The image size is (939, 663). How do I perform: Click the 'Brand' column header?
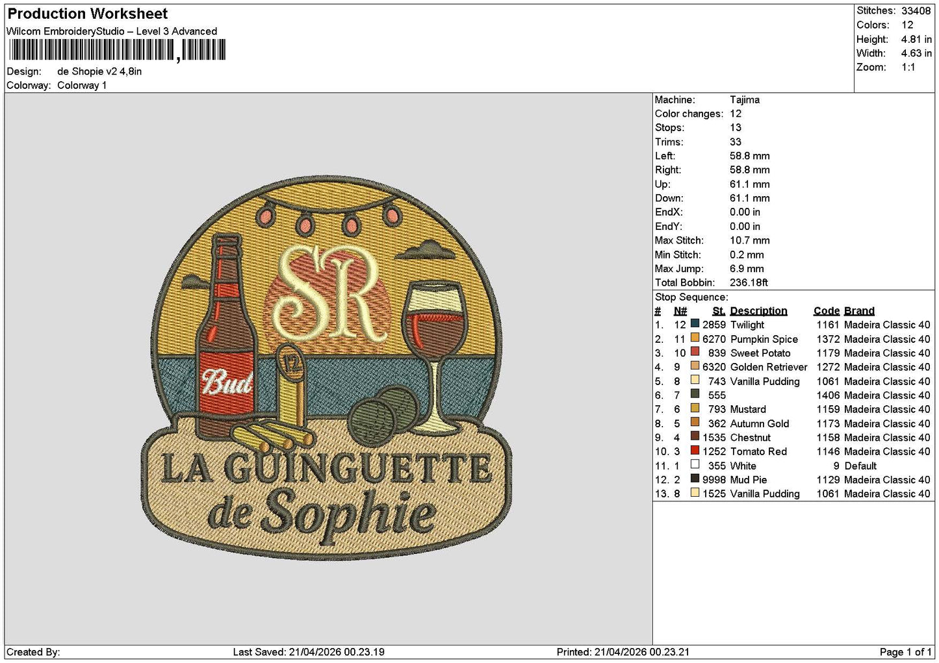coord(859,310)
